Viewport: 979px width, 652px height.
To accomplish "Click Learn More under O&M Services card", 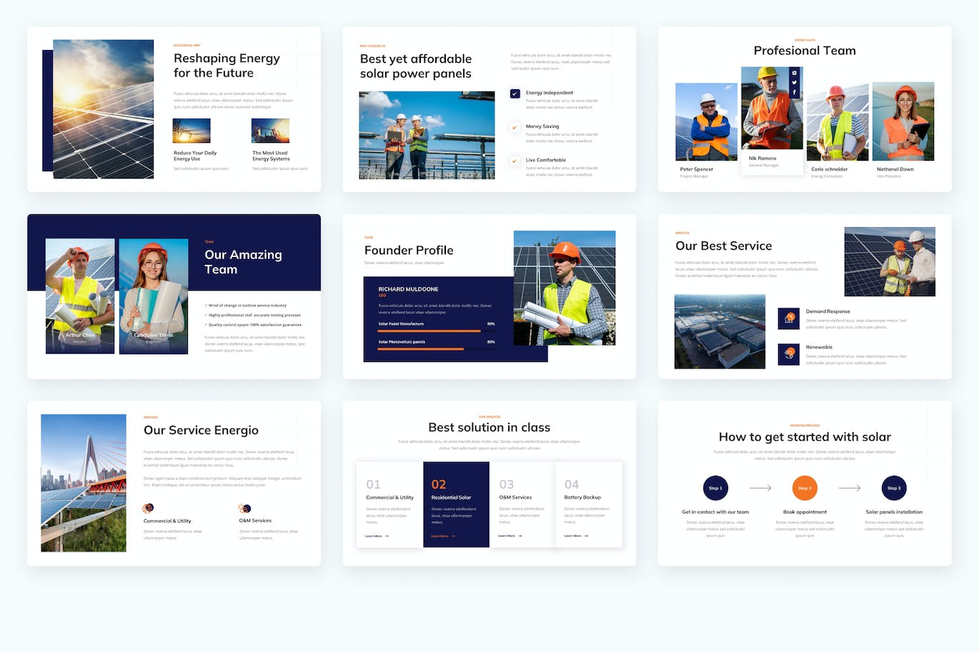I will (x=510, y=536).
